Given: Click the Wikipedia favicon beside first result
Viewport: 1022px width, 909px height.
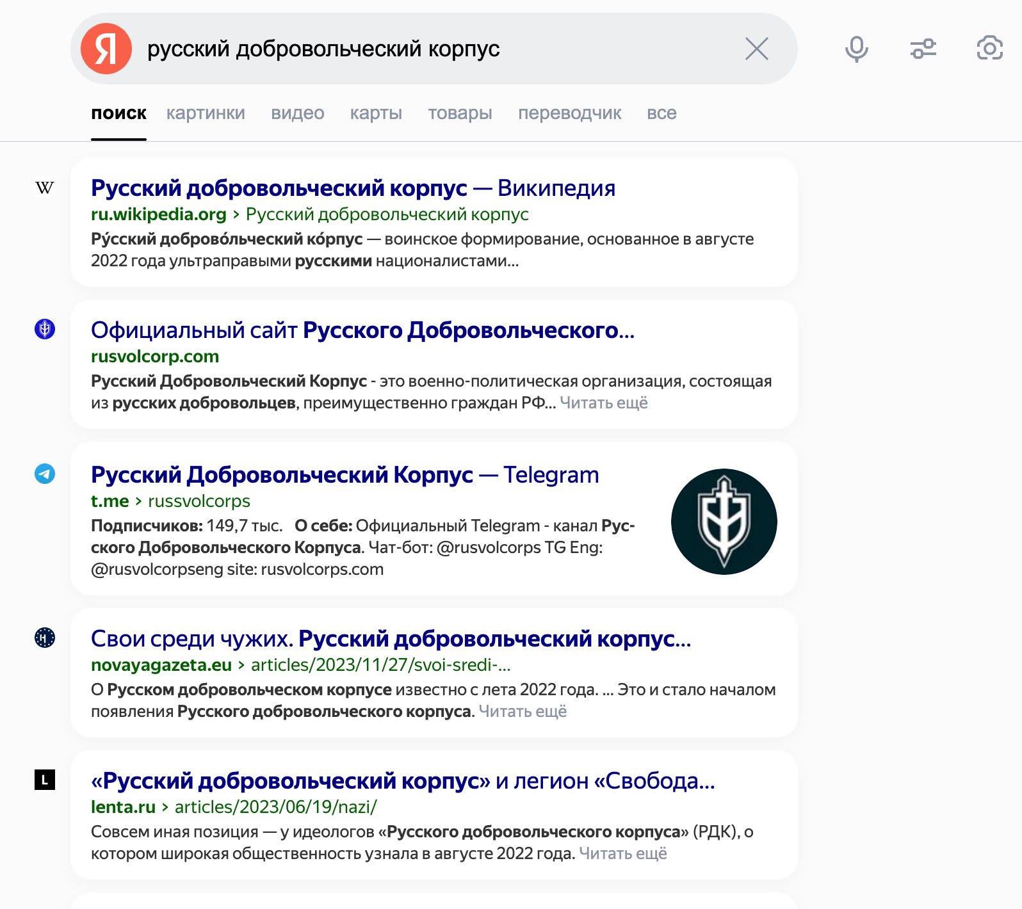Looking at the screenshot, I should (45, 188).
